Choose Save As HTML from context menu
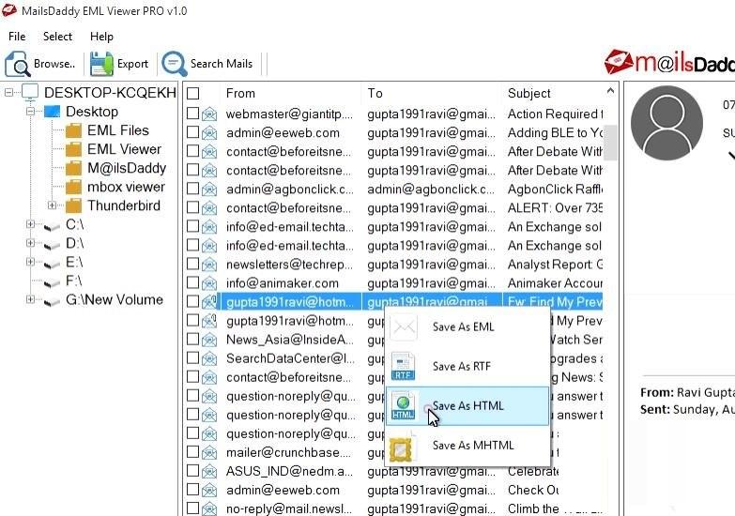Screen dimensions: 735x516 click(467, 406)
